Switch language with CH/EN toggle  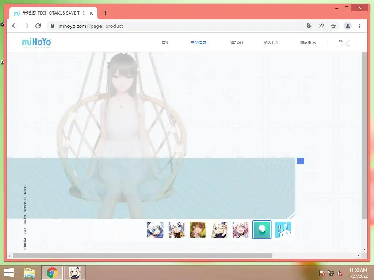[344, 43]
